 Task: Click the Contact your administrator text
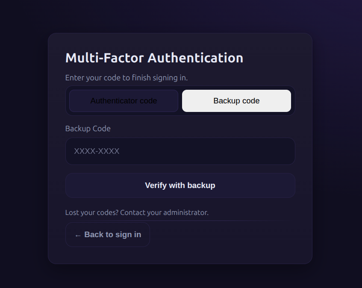[x=165, y=212]
